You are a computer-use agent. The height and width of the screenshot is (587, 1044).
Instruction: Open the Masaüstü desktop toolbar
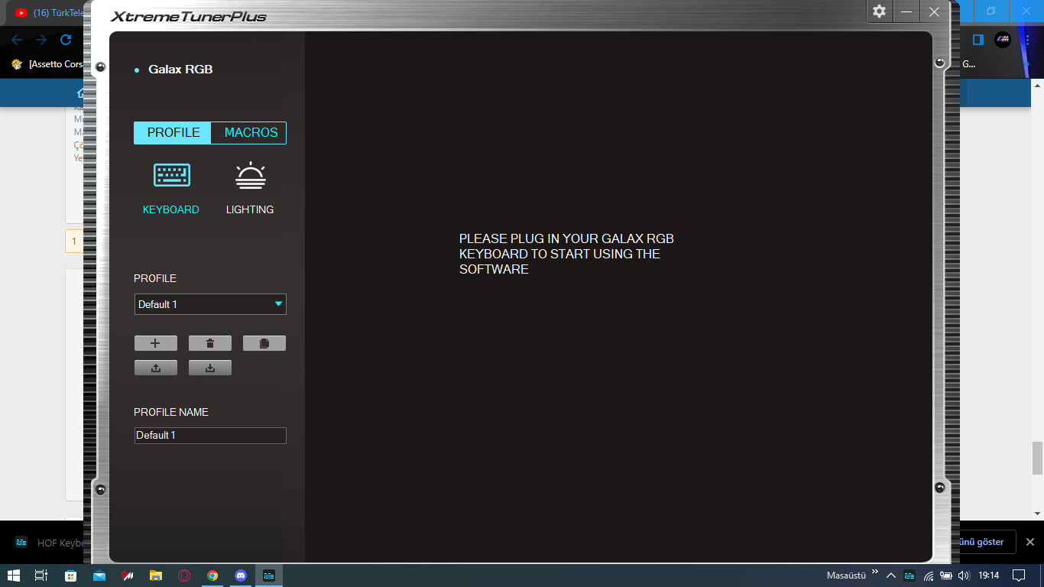[846, 575]
